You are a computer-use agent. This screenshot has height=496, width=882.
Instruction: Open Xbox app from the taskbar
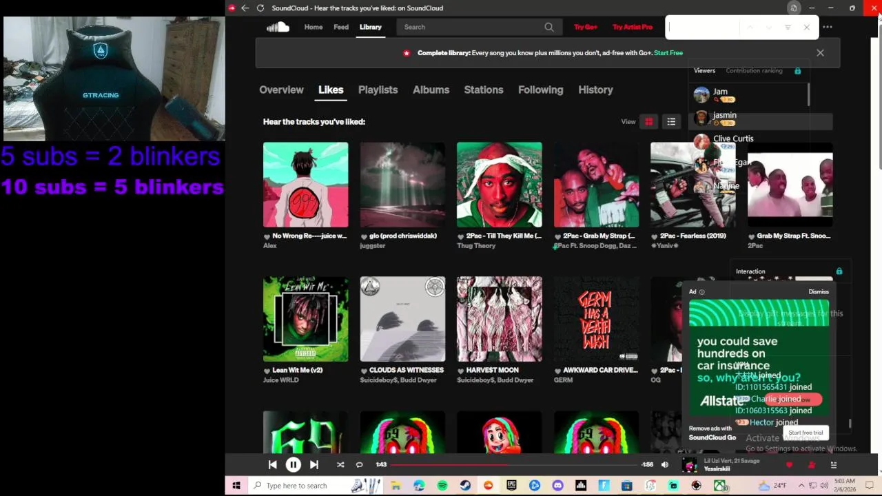720,486
